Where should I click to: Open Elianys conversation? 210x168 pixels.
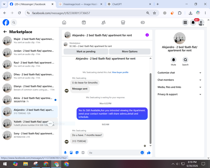[x=29, y=88]
